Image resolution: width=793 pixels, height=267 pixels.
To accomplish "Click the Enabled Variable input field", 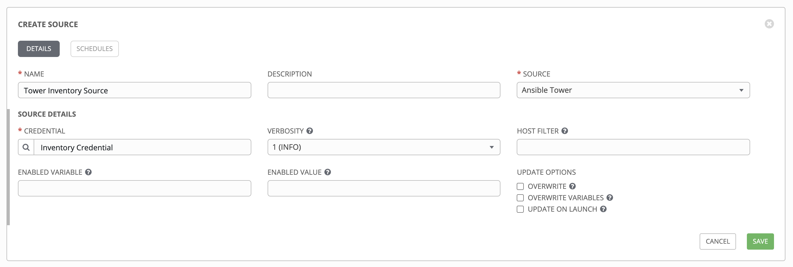I will point(135,189).
